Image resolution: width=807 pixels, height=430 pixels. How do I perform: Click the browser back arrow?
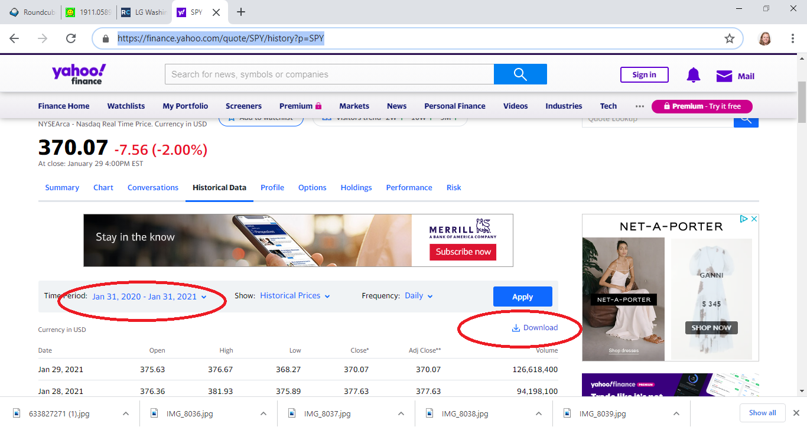(14, 38)
